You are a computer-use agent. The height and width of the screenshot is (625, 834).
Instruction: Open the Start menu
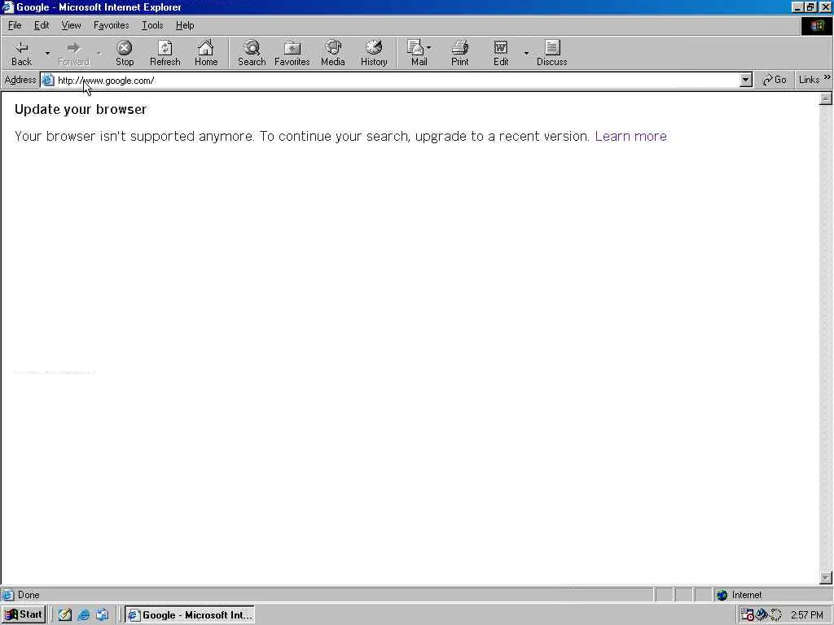pyautogui.click(x=24, y=615)
